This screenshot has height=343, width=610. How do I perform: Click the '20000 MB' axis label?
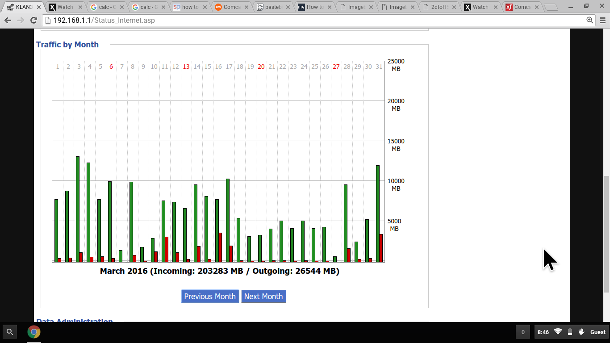[x=396, y=105]
